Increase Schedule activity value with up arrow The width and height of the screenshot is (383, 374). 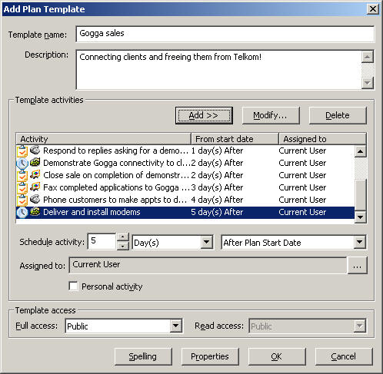[123, 237]
